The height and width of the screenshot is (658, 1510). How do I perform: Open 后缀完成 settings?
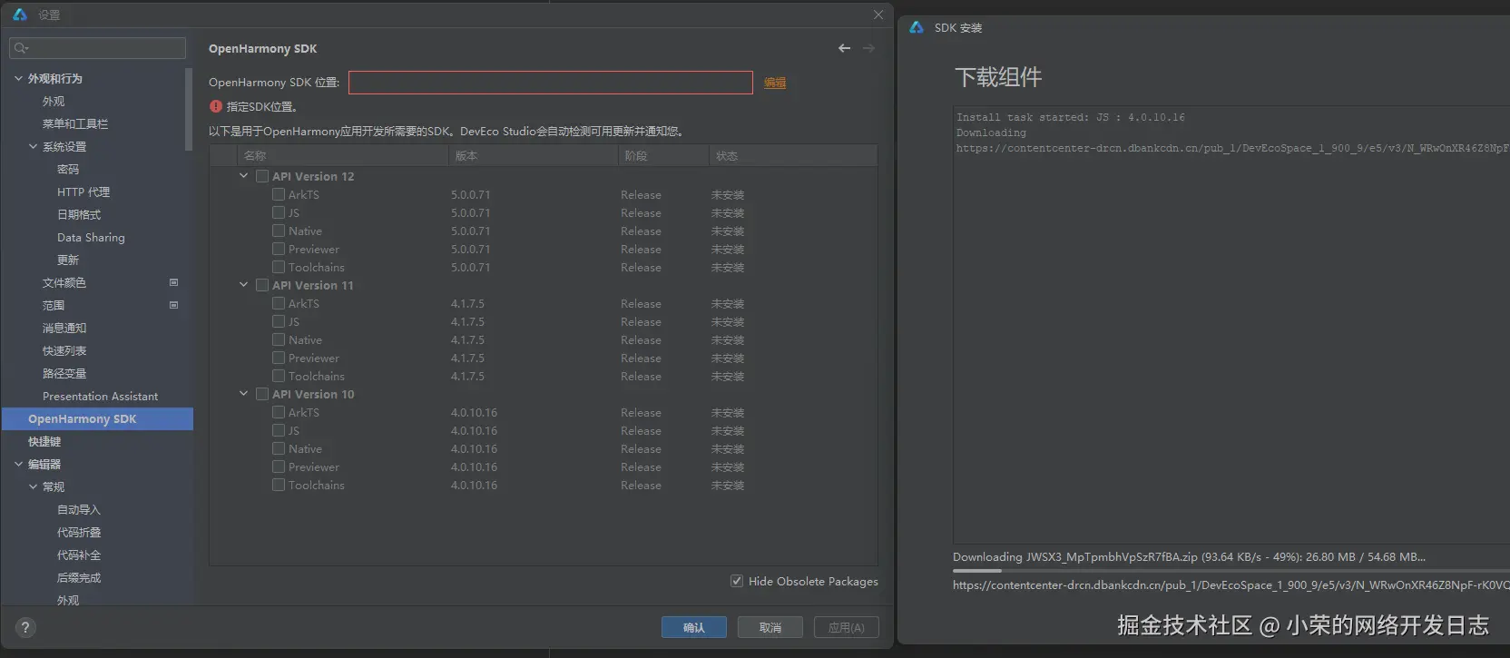79,577
